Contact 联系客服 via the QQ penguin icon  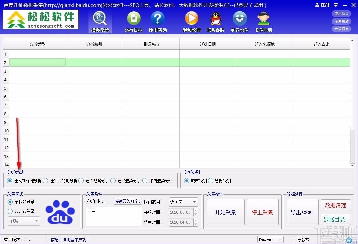[215, 22]
